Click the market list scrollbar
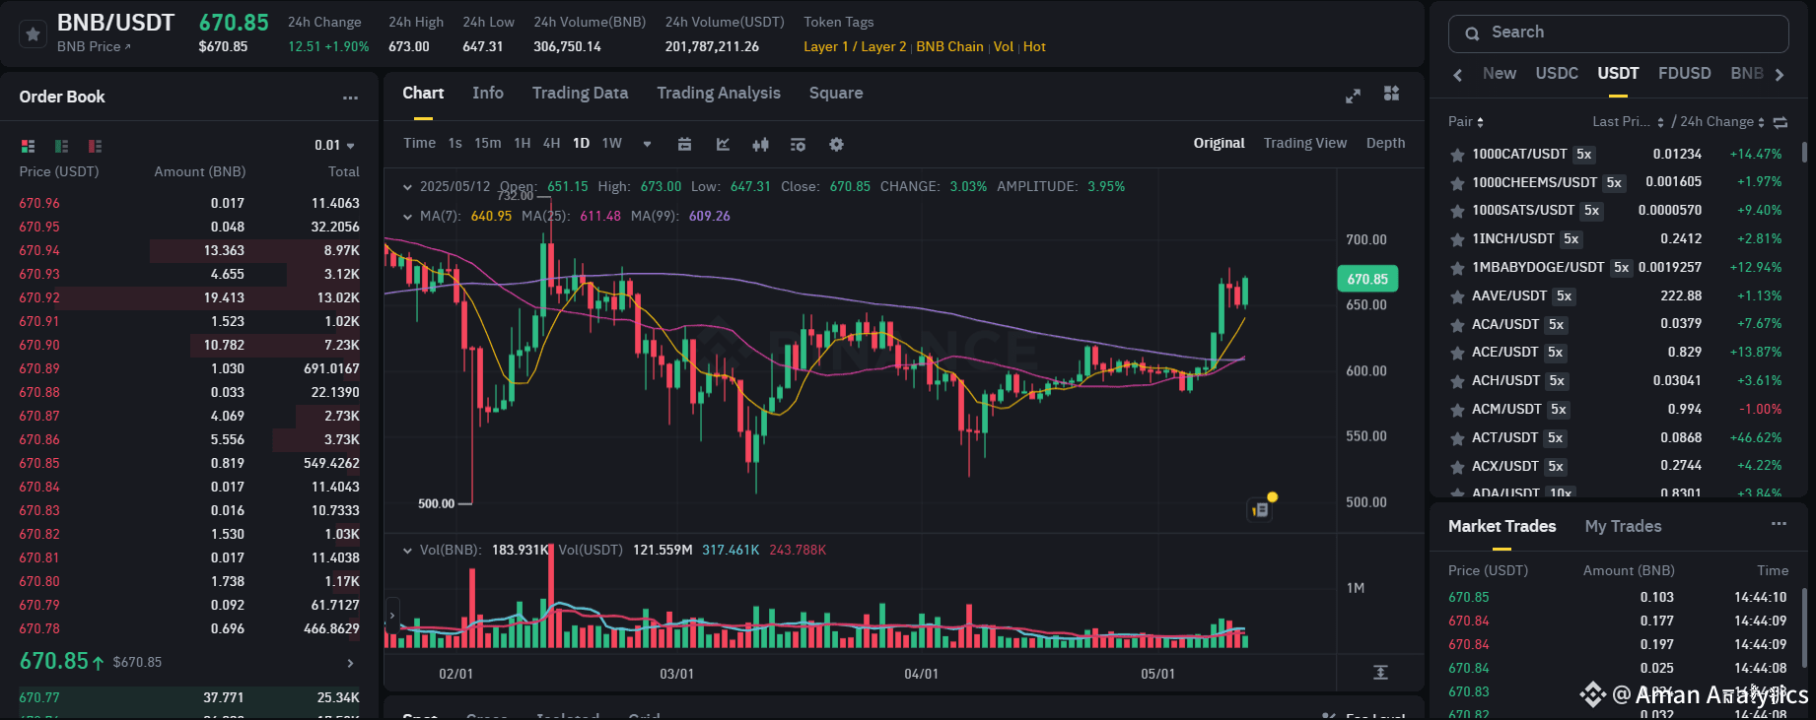The image size is (1816, 720). point(1804,153)
